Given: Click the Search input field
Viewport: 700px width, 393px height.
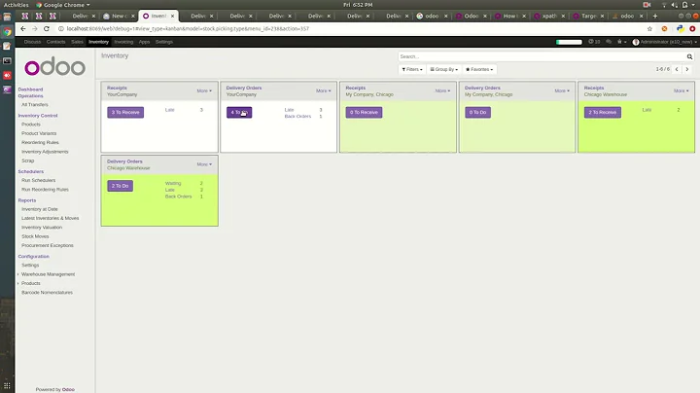Looking at the screenshot, I should [542, 56].
